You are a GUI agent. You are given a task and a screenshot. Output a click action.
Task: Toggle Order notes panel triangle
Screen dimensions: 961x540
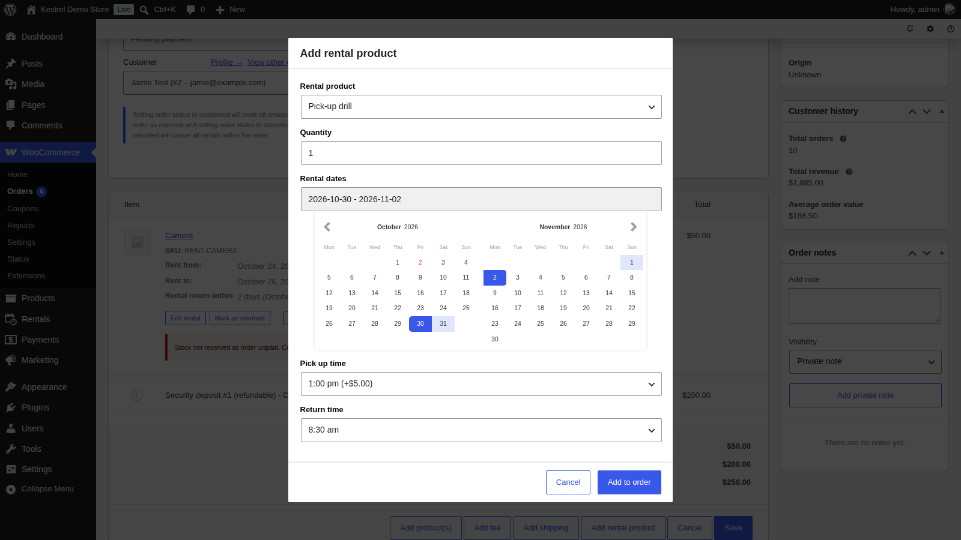click(942, 253)
